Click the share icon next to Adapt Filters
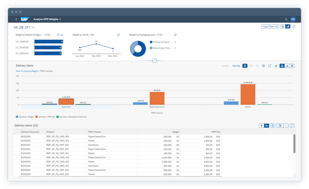Viewport: 309px width, 189px height. [x=294, y=27]
